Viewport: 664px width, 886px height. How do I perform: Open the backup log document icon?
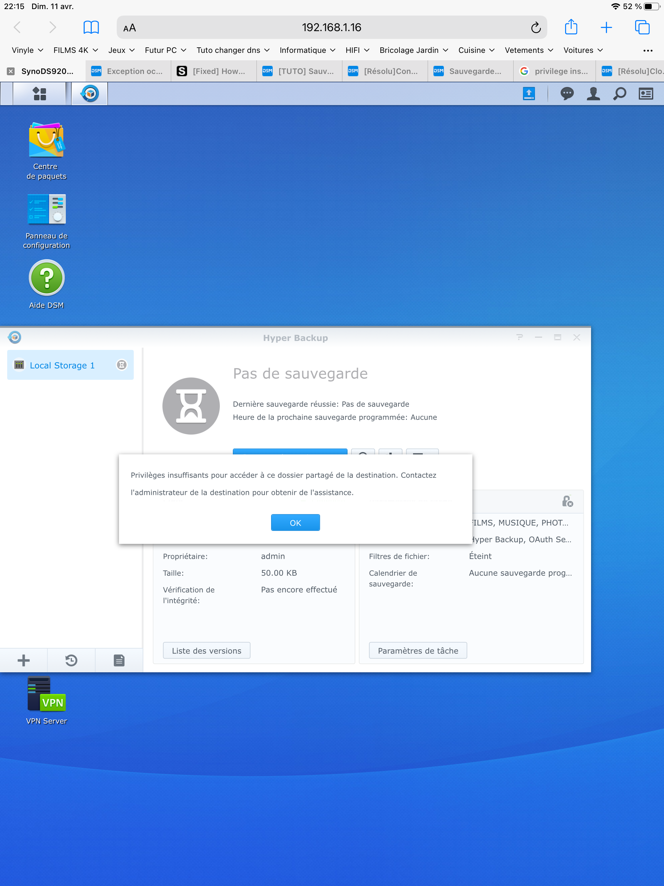(x=119, y=660)
